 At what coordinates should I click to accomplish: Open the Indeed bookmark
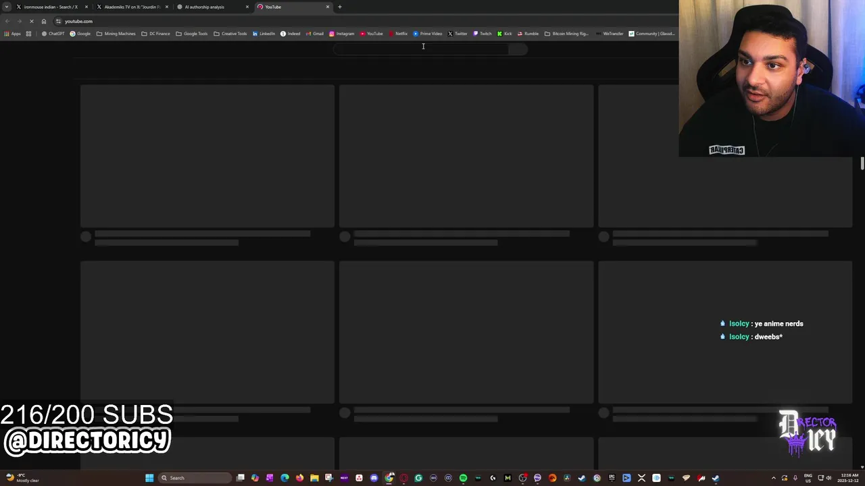click(290, 34)
